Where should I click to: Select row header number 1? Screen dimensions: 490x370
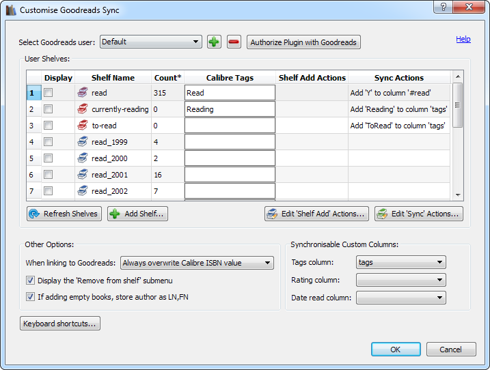pos(34,93)
